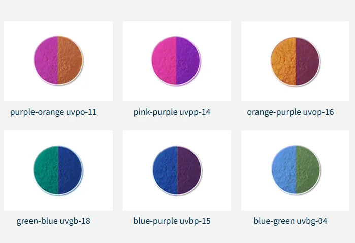Pick the teal green half of uvgb-18 swatch
Viewport: 355px width, 243px height.
pyautogui.click(x=46, y=170)
